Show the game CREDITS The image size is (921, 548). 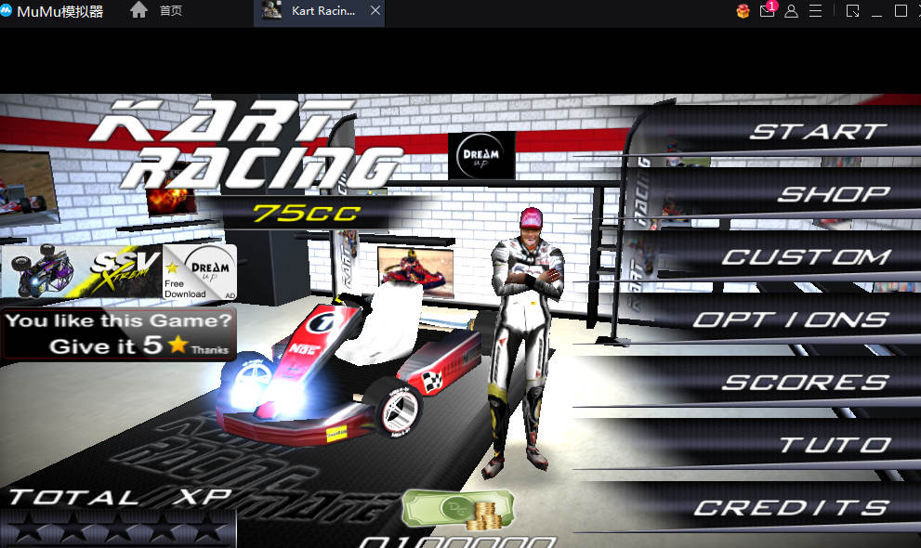(790, 508)
